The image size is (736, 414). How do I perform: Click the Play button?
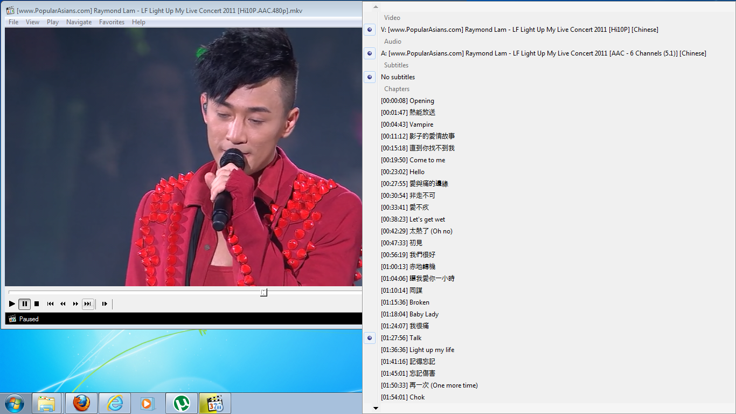click(x=12, y=304)
